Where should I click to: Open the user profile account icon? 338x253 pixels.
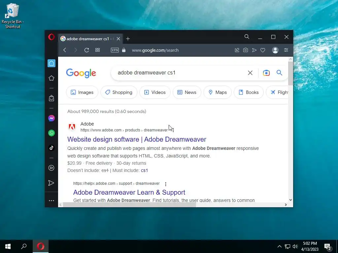coord(275,50)
